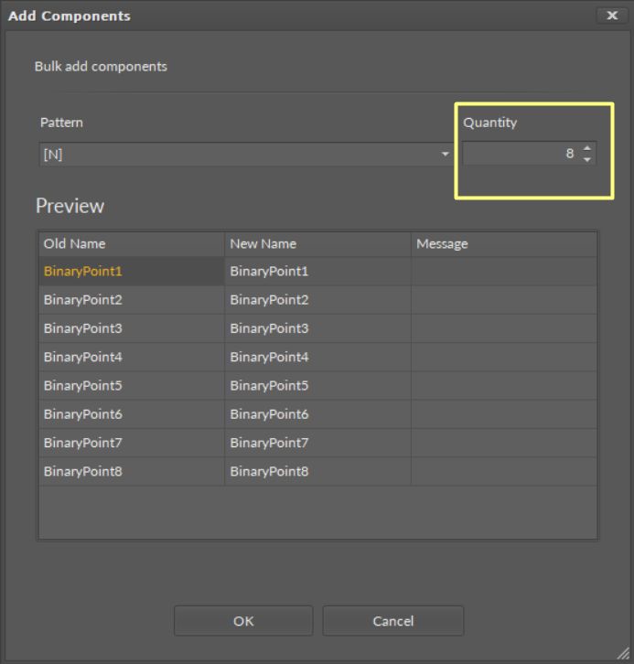Select the New Name column header
Viewport: 634px width, 664px height.
point(317,244)
